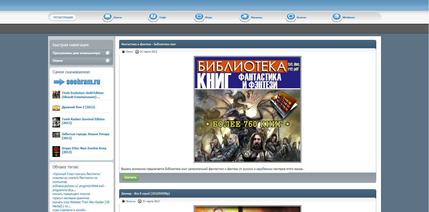The image size is (429, 212).
Task: Click the Библиотека книг cover image
Action: [248, 109]
